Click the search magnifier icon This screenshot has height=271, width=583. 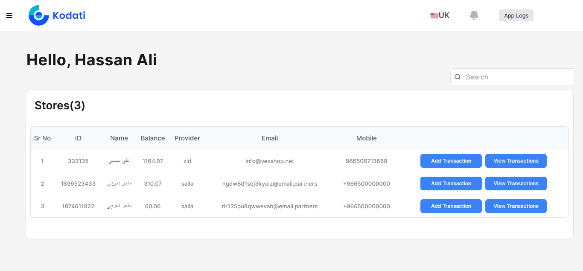(x=458, y=77)
